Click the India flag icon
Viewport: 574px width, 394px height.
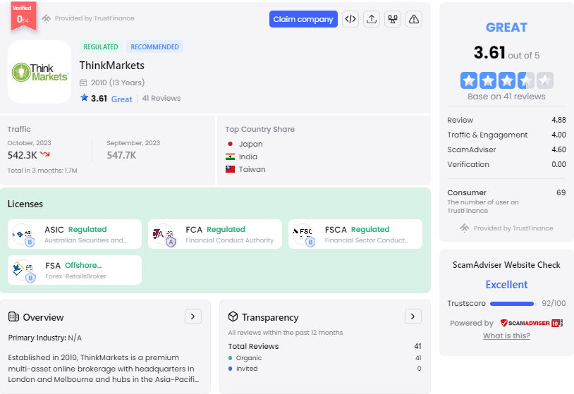tap(231, 156)
